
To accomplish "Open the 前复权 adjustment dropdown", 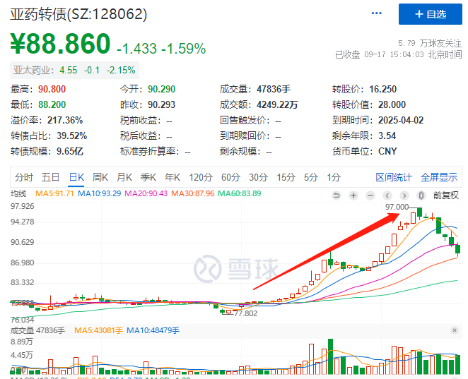I will point(446,195).
